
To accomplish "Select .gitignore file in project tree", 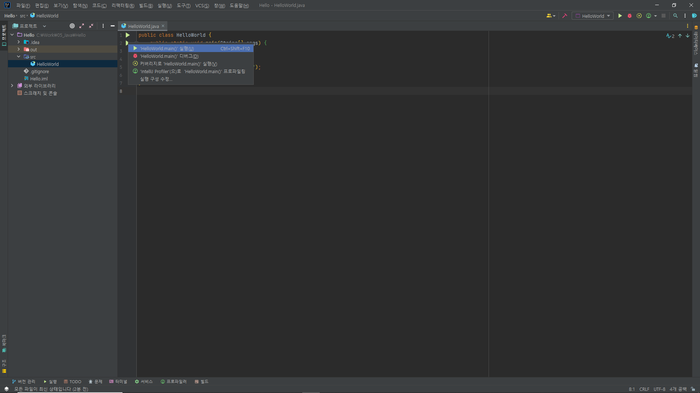I will point(39,71).
